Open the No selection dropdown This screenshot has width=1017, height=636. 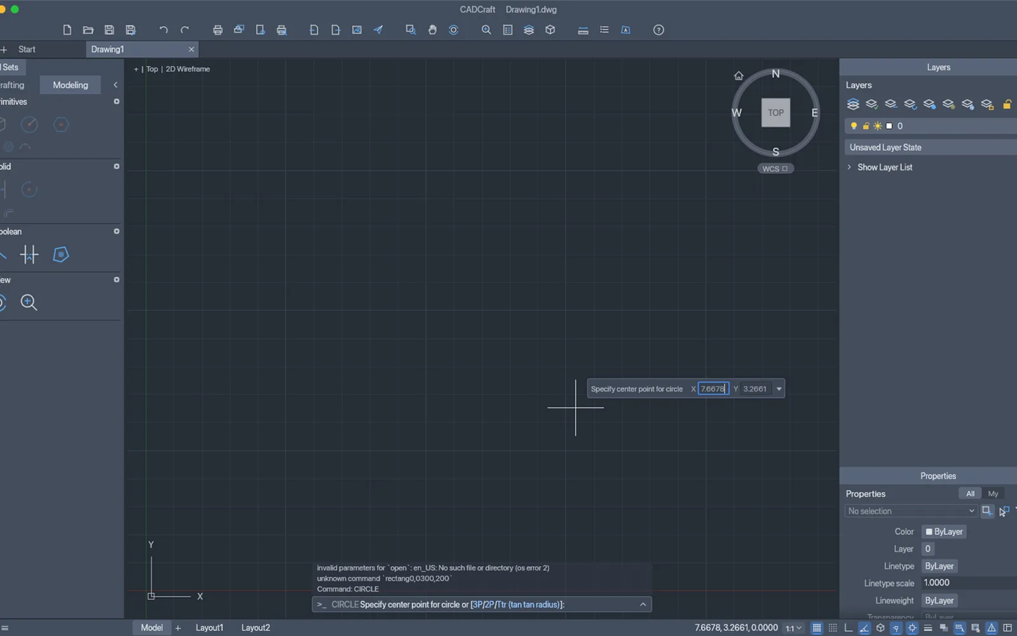910,511
